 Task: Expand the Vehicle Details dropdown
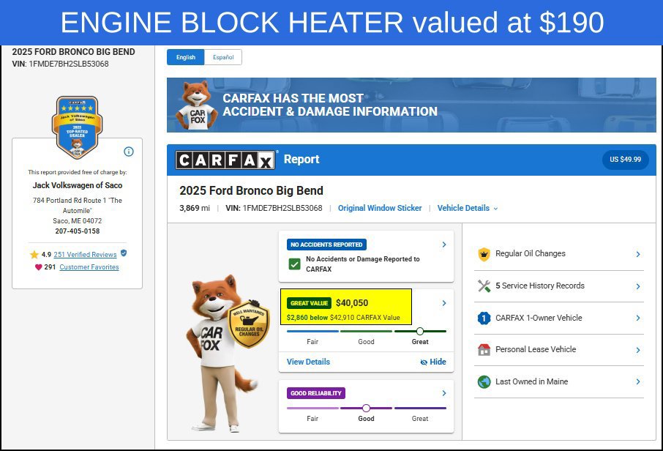[467, 208]
